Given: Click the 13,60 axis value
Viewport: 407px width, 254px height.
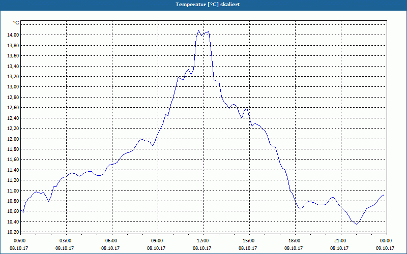Looking at the screenshot, I should pos(13,56).
